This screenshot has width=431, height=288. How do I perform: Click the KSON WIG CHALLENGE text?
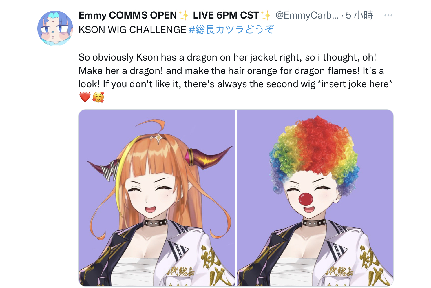click(x=132, y=30)
